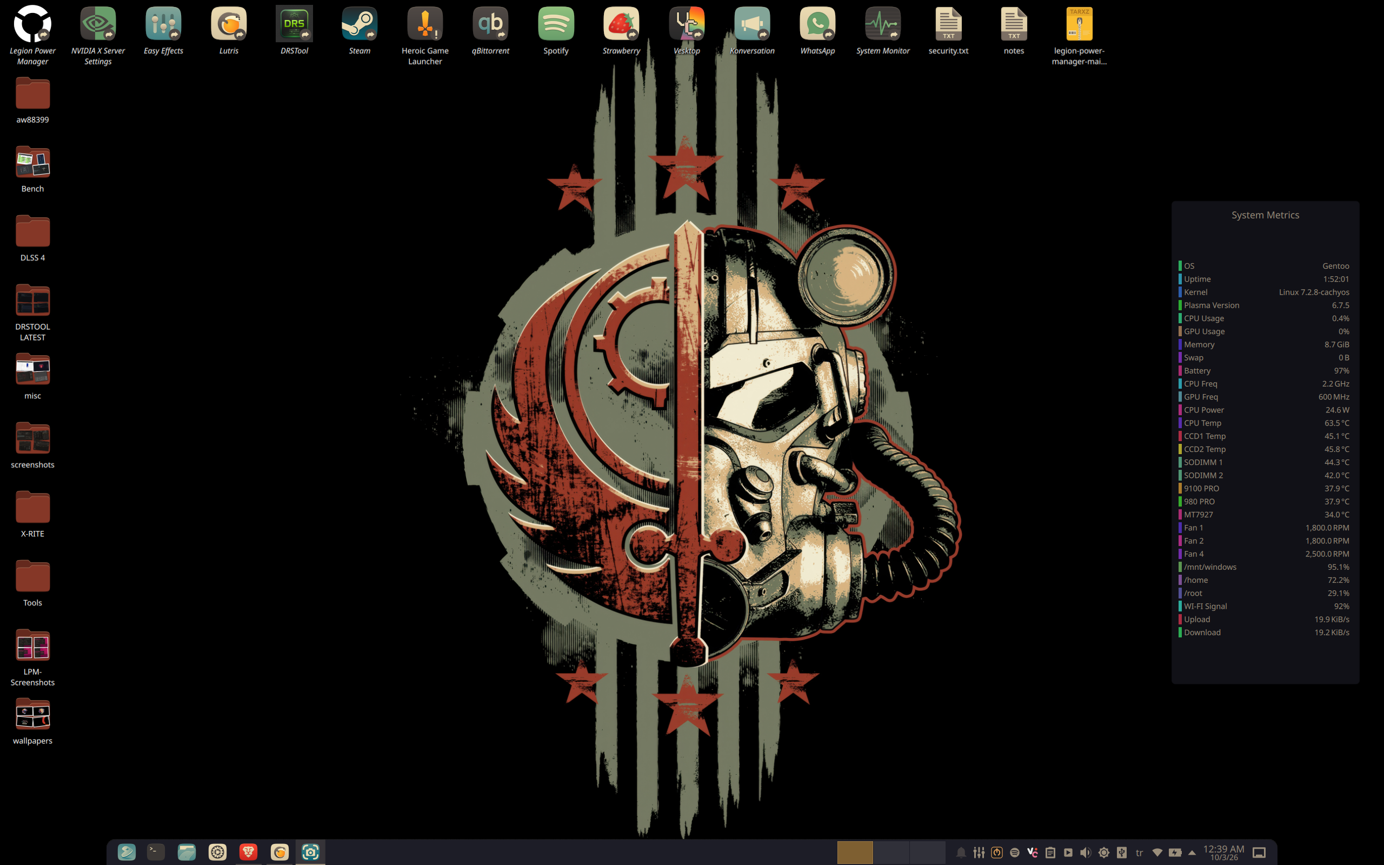Select the Bench folder
The image size is (1384, 865).
coord(32,162)
